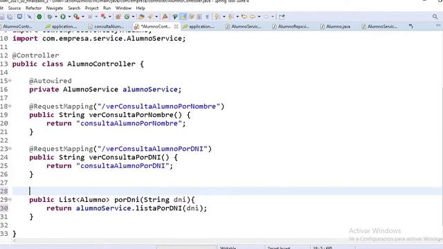Open the terminal console icon
Screen dimensions: 443x249
coord(19,17)
